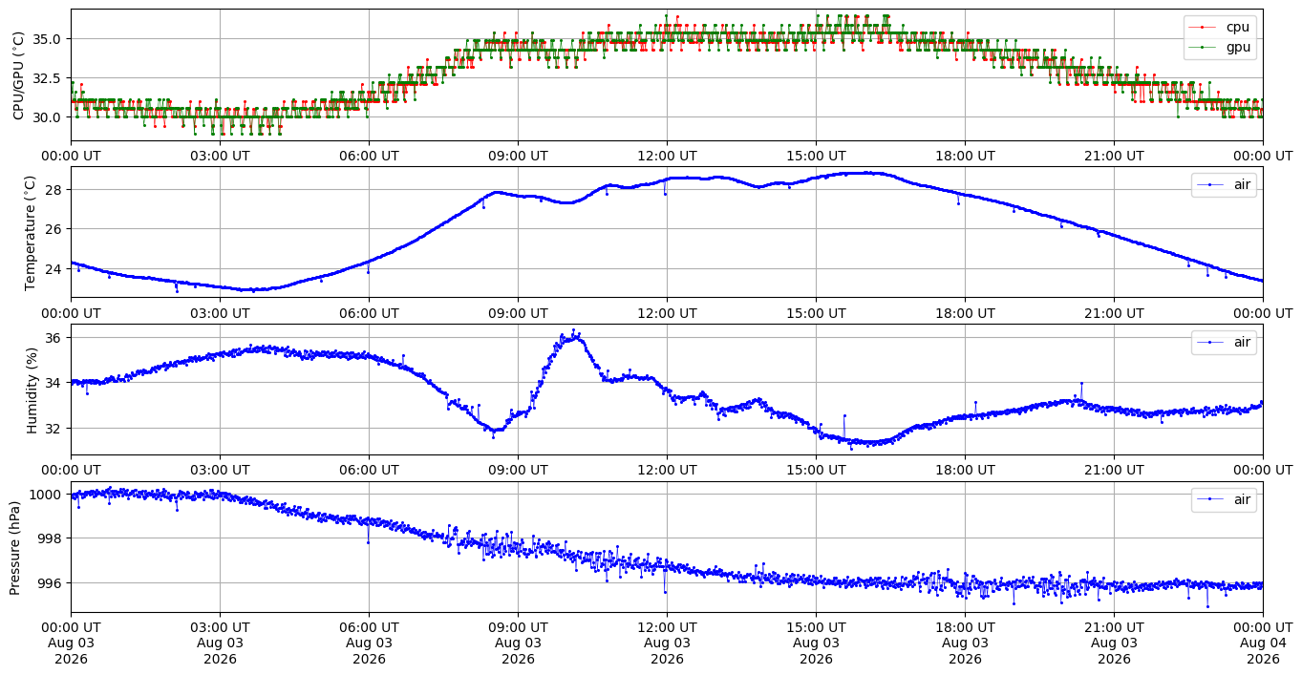Click the 06:00 UT tick under CPU/GPU plot
Image resolution: width=1302 pixels, height=675 pixels.
pos(369,156)
